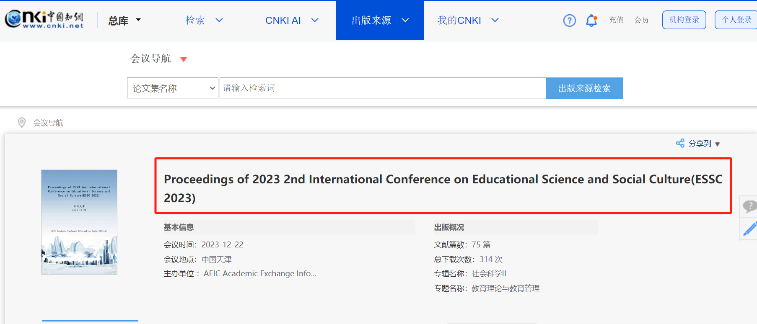The image size is (757, 324).
Task: Click the 充值 link
Action: (616, 20)
